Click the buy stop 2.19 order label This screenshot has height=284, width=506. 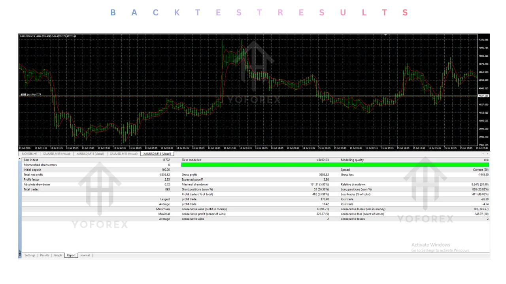pyautogui.click(x=31, y=94)
